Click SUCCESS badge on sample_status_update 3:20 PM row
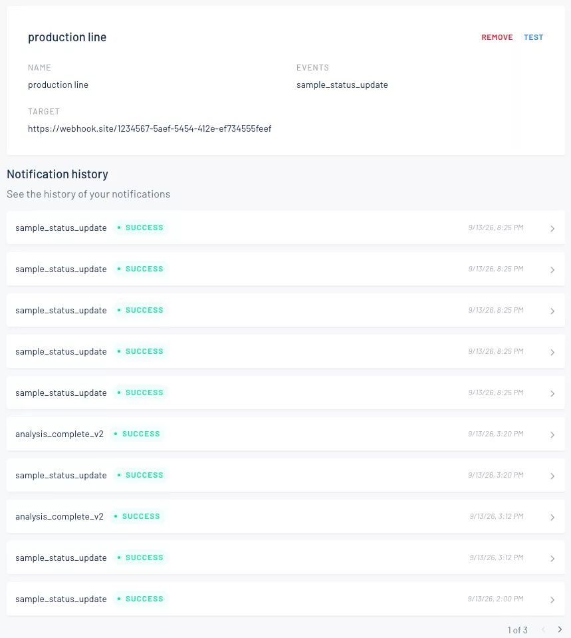This screenshot has height=638, width=571. [x=140, y=475]
